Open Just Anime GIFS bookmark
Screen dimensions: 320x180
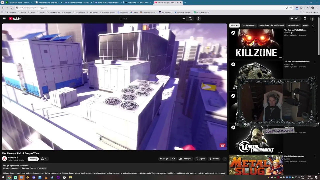[165, 12]
